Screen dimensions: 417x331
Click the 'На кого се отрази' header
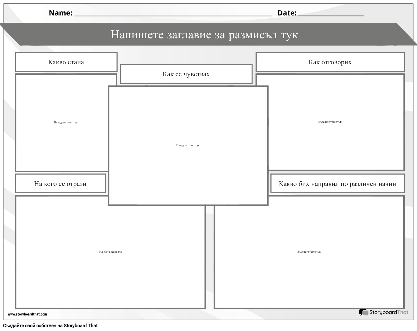pyautogui.click(x=60, y=184)
